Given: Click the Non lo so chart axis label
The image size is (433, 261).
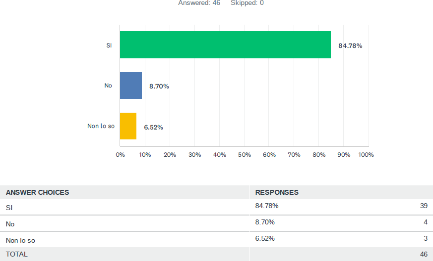Looking at the screenshot, I should click(x=101, y=126).
